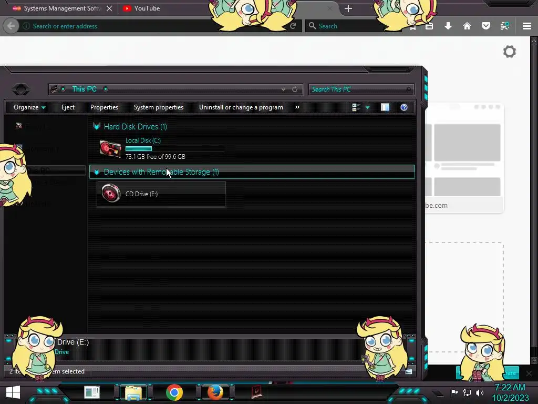Click "73.1 GB free of 99.6 GB" text

tap(156, 157)
